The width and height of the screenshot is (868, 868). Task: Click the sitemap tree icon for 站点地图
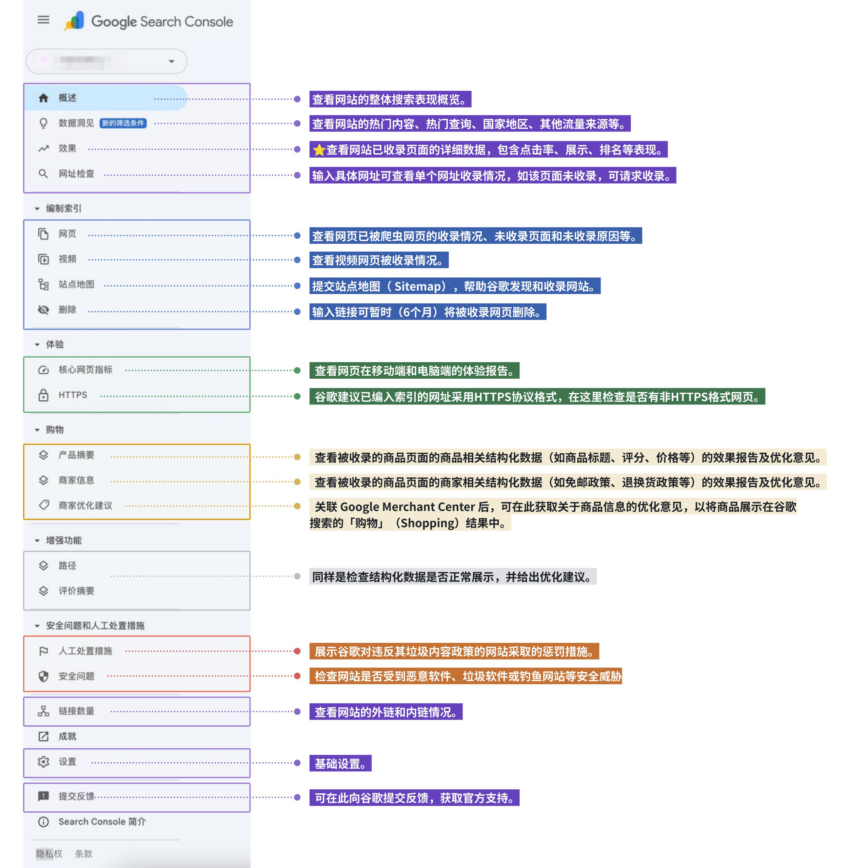pyautogui.click(x=43, y=284)
